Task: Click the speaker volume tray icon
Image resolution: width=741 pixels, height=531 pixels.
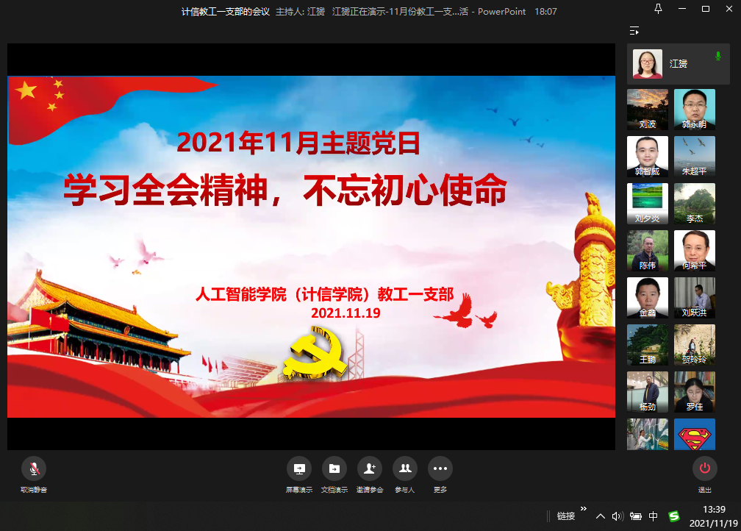Action: click(x=617, y=516)
